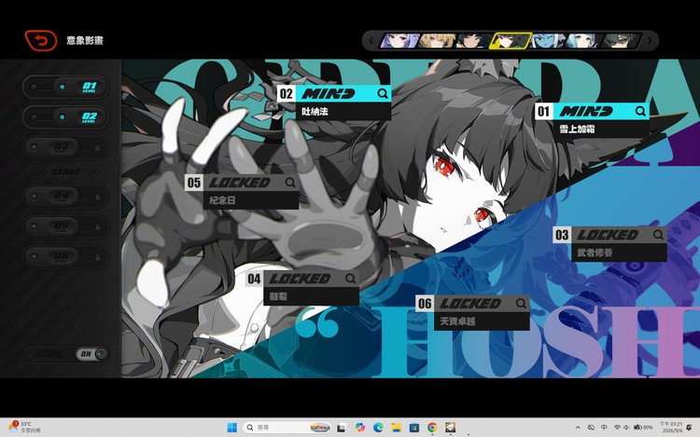Open magnifier on 02 吐納法 mindscape

pos(383,93)
